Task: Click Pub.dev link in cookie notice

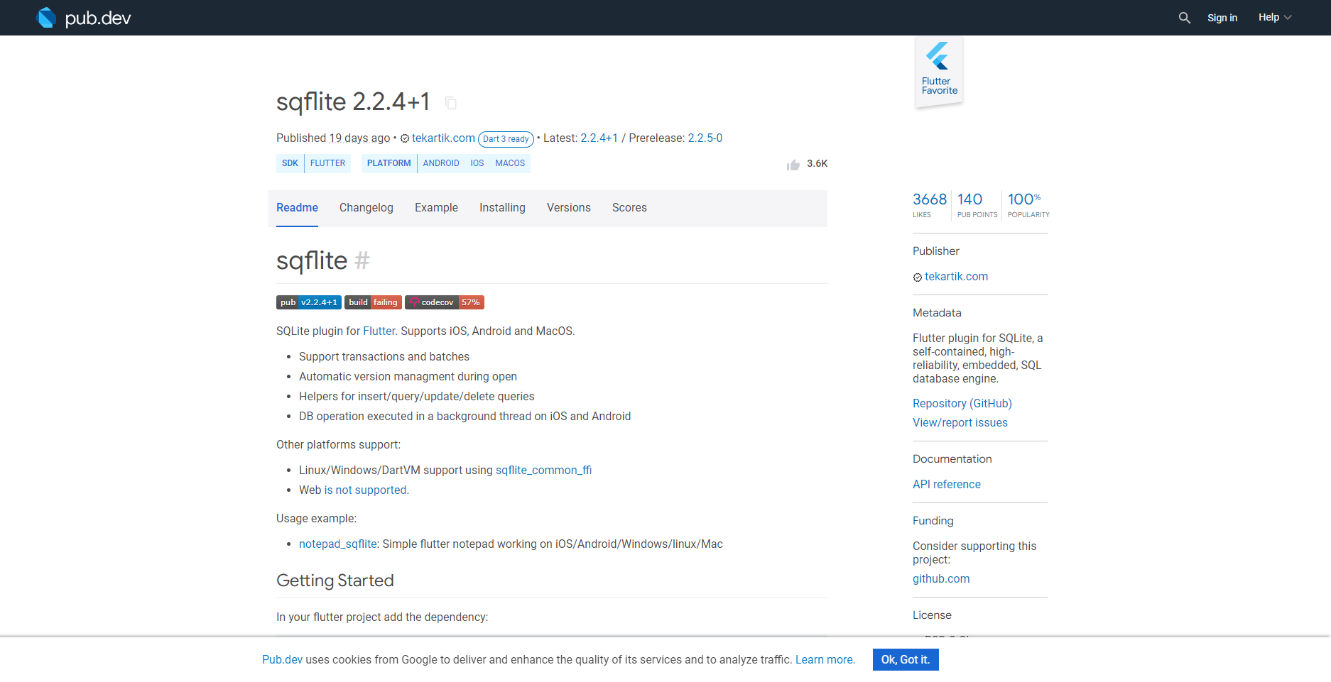Action: point(282,660)
